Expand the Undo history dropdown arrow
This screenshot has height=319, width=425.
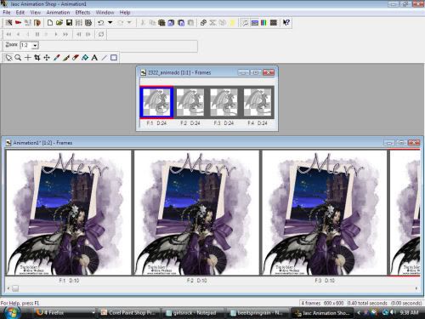click(x=110, y=23)
